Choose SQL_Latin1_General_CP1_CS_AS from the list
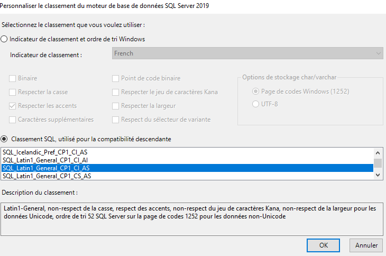 pos(47,176)
